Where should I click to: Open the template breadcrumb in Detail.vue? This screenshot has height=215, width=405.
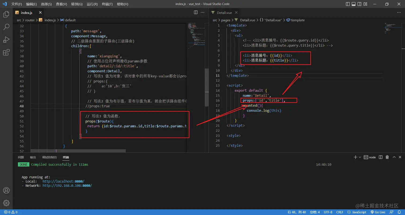coord(296,20)
